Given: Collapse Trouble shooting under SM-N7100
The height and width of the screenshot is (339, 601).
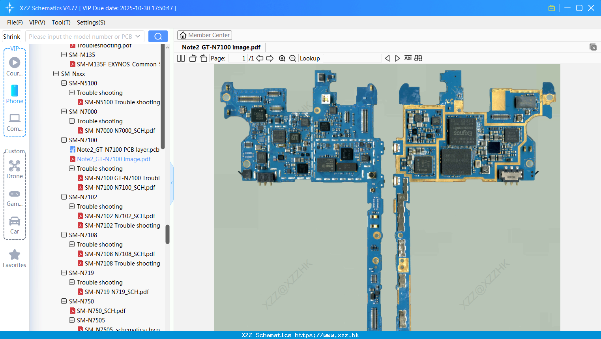Looking at the screenshot, I should (x=72, y=169).
